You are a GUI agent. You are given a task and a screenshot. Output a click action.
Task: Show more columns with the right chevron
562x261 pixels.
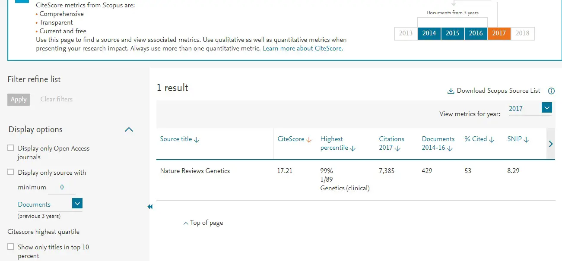tap(551, 144)
